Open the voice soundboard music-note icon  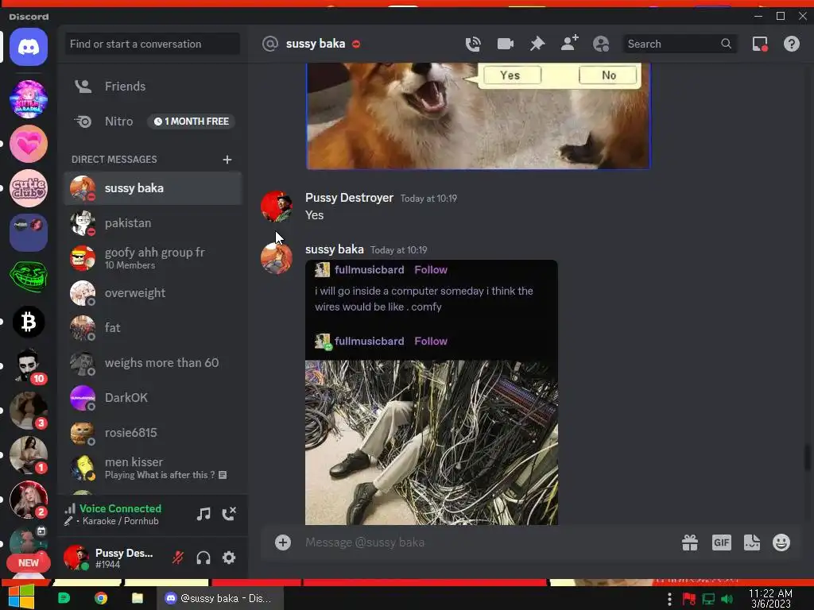point(203,514)
